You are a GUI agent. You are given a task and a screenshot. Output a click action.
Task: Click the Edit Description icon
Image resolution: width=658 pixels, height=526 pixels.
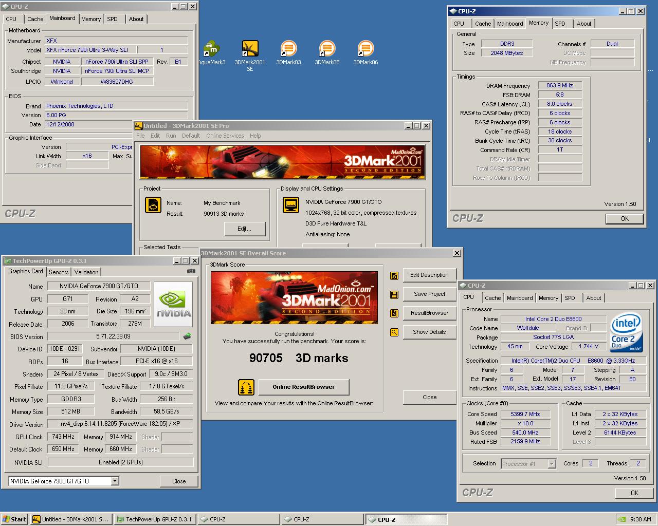point(394,276)
